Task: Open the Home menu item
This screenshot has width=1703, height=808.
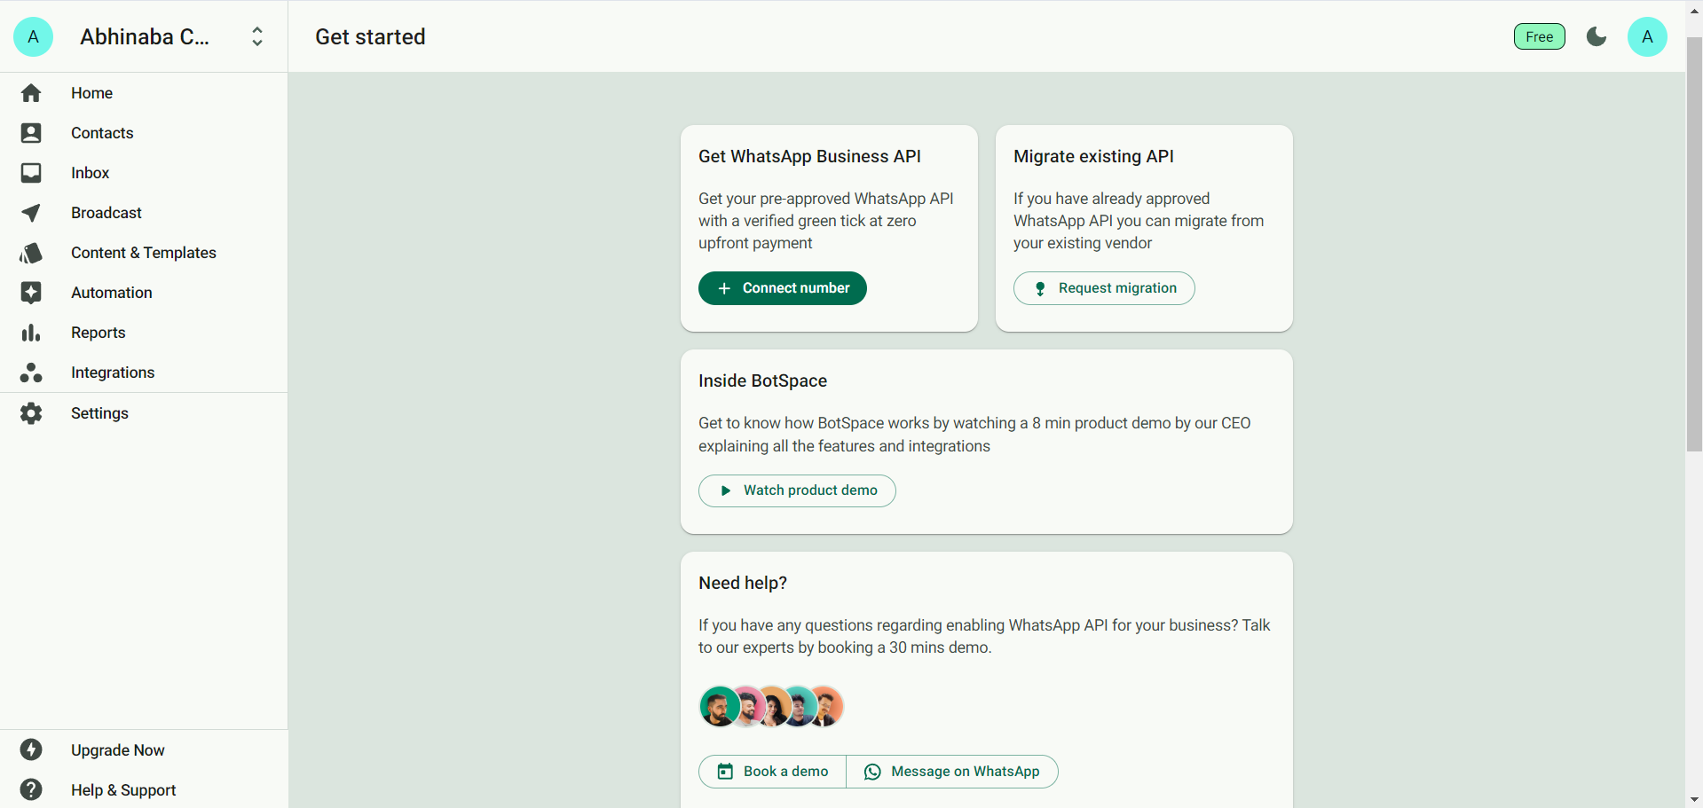Action: click(144, 93)
